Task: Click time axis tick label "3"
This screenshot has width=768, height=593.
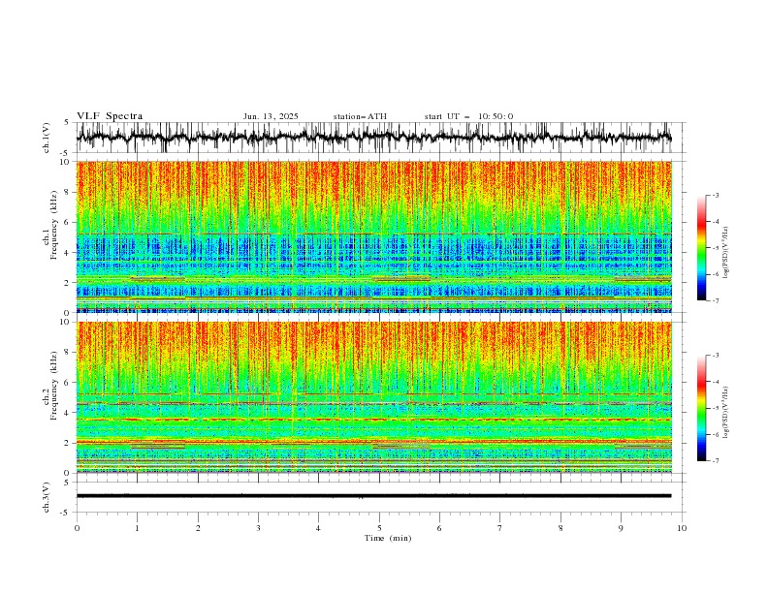Action: [x=258, y=528]
